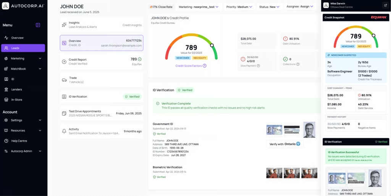Select the Overview Credit, ID card

(x=102, y=43)
